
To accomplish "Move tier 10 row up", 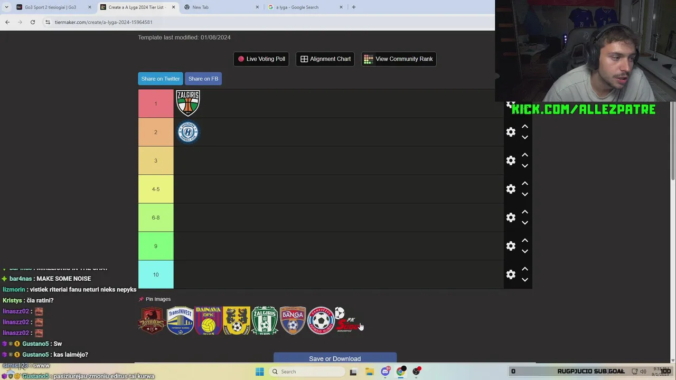I will 525,269.
